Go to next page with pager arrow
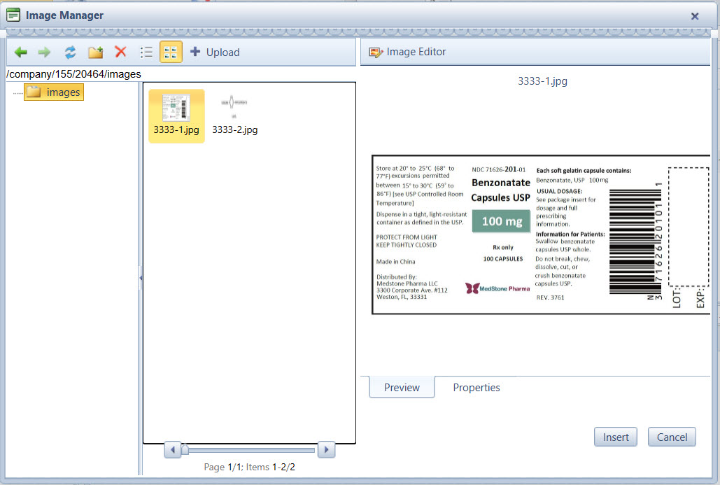Image resolution: width=720 pixels, height=485 pixels. pyautogui.click(x=327, y=449)
